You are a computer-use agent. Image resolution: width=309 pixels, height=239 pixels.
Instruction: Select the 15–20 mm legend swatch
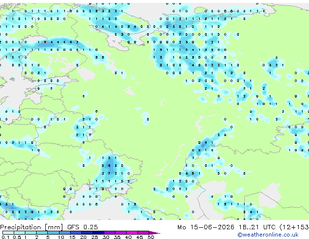pyautogui.click(x=76, y=233)
